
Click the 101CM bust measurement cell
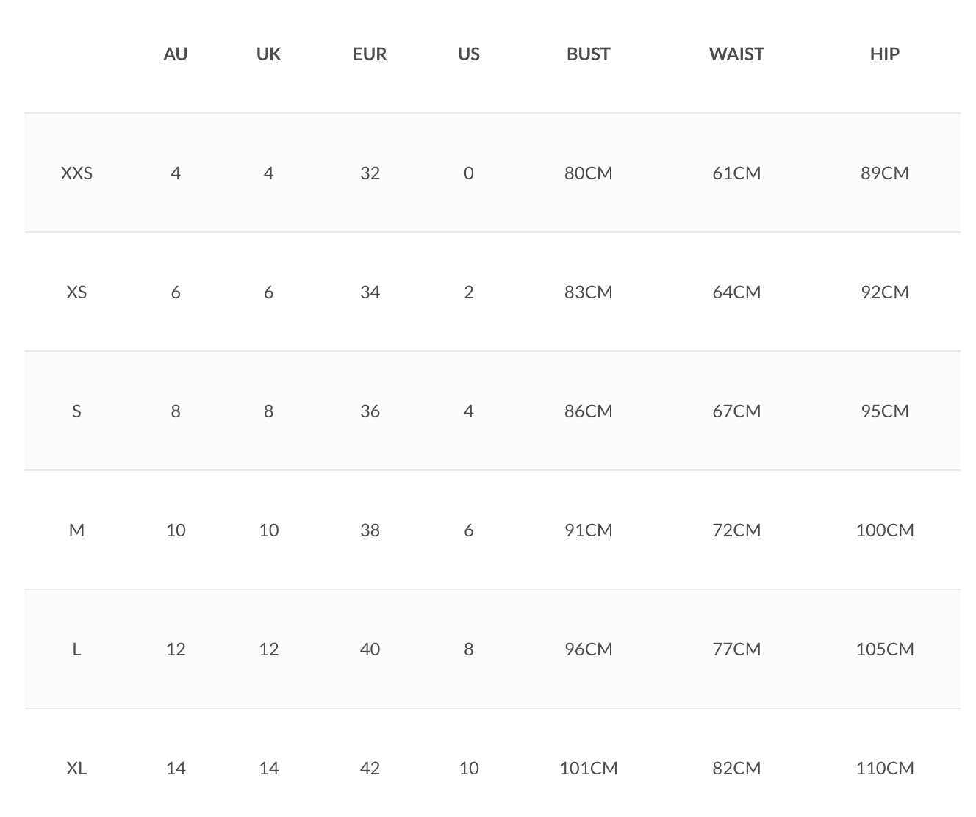coord(588,769)
